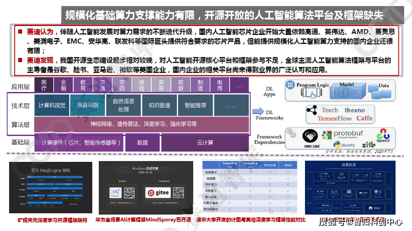Viewport: 412px width, 231px height.
Task: Click the theano framework name
Action: 355,110
